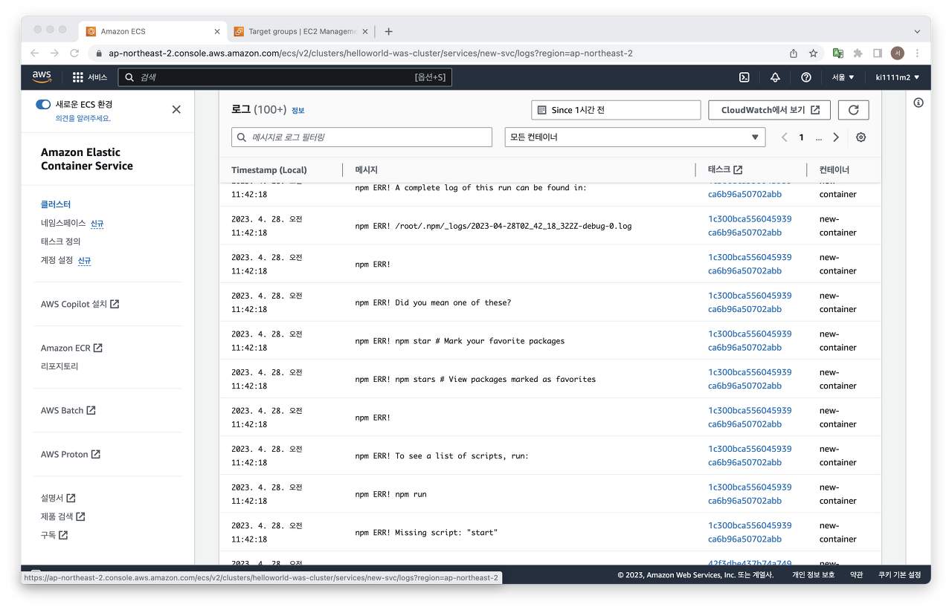Open 계정 설정 in sidebar

(x=57, y=260)
